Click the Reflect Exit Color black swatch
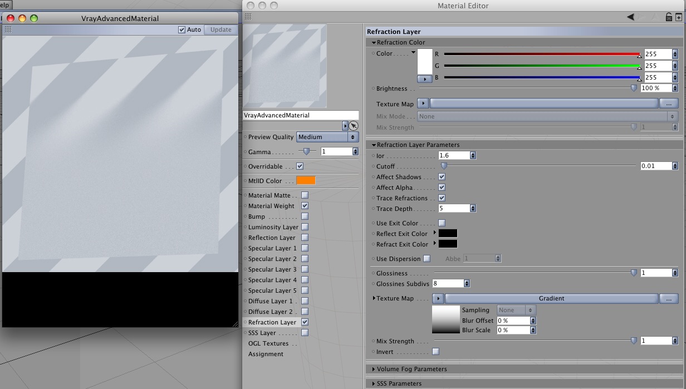This screenshot has height=389, width=686. (x=448, y=233)
